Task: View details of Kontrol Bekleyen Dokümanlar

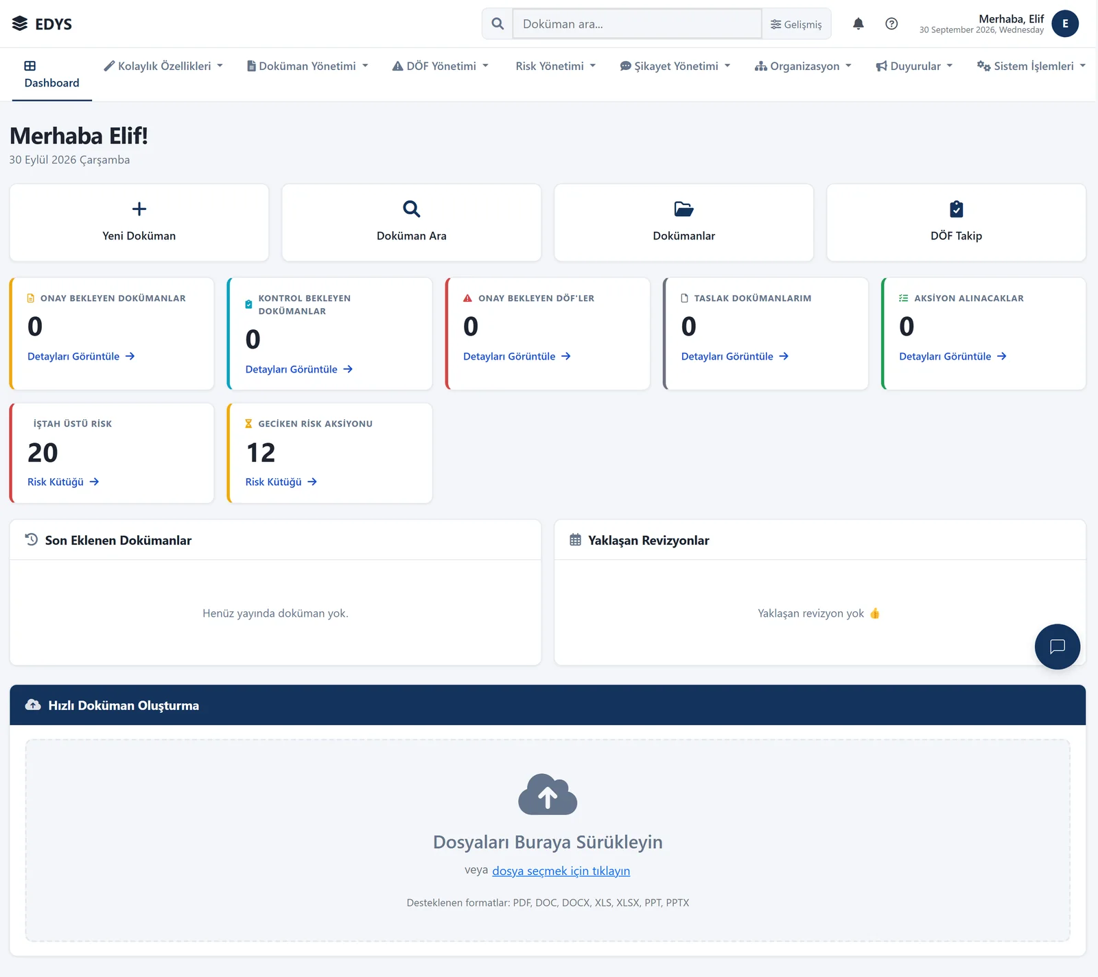Action: [x=299, y=369]
